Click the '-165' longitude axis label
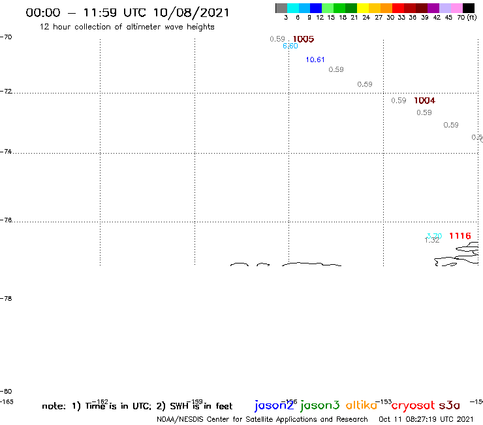 (7, 402)
